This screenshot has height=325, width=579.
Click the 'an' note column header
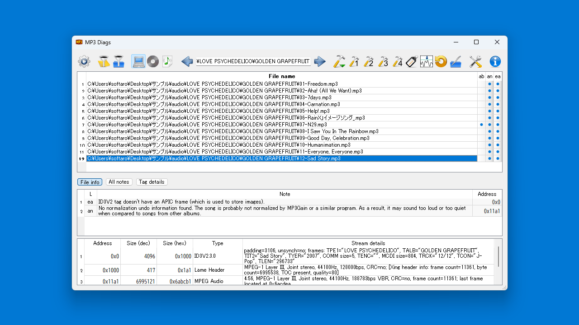(x=489, y=76)
